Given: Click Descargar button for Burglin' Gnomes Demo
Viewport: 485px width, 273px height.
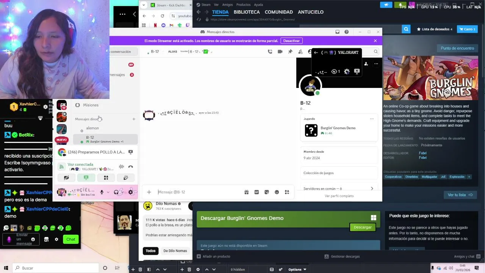Looking at the screenshot, I should pos(363,227).
